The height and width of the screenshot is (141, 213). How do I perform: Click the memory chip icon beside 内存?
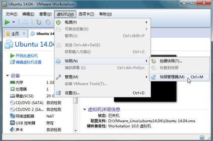[13, 82]
